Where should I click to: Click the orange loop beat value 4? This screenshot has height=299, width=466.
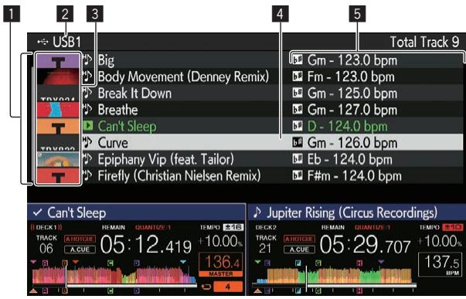[228, 287]
